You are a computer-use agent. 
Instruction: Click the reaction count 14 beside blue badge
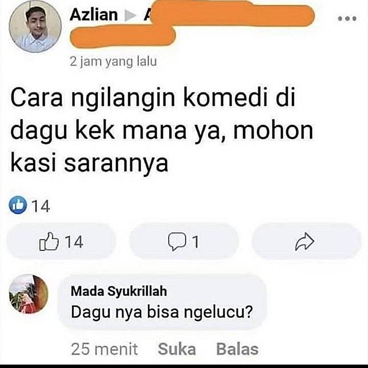(41, 207)
